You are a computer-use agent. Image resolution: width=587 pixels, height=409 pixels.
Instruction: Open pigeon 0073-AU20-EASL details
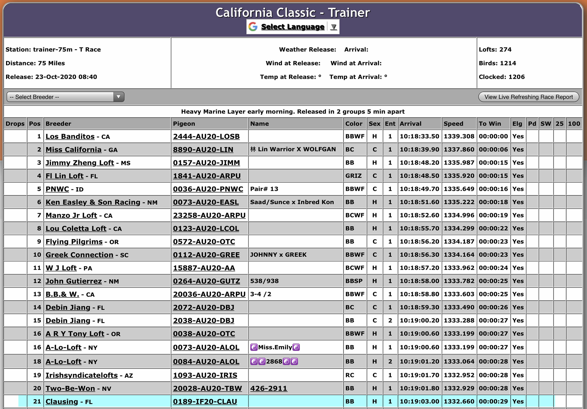[x=206, y=202]
